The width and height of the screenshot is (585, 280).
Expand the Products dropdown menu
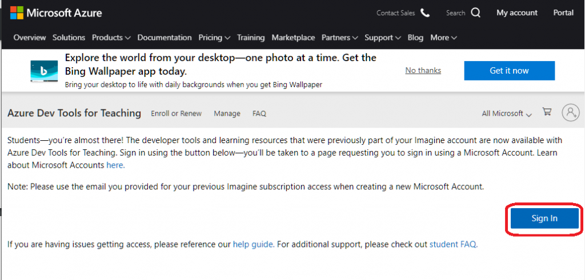coord(111,38)
